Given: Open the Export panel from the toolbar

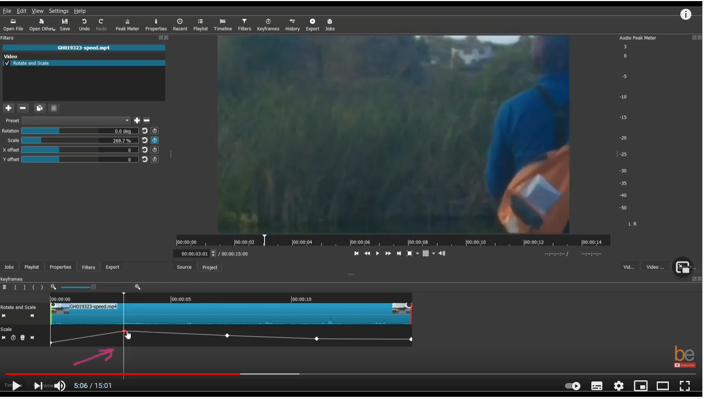Looking at the screenshot, I should point(312,24).
